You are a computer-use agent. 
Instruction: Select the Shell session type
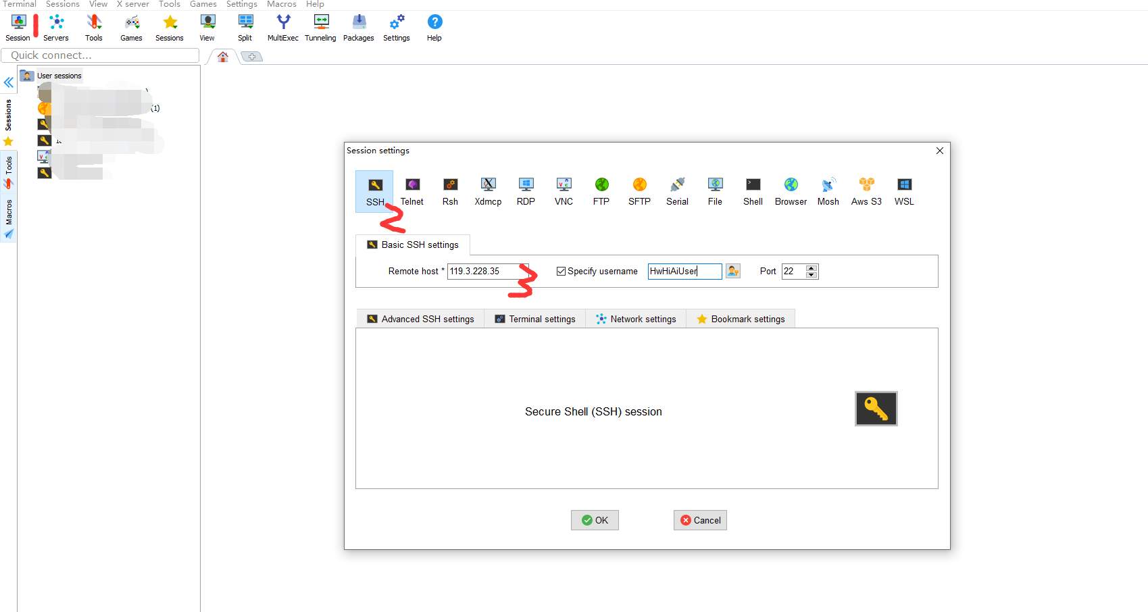pos(753,192)
